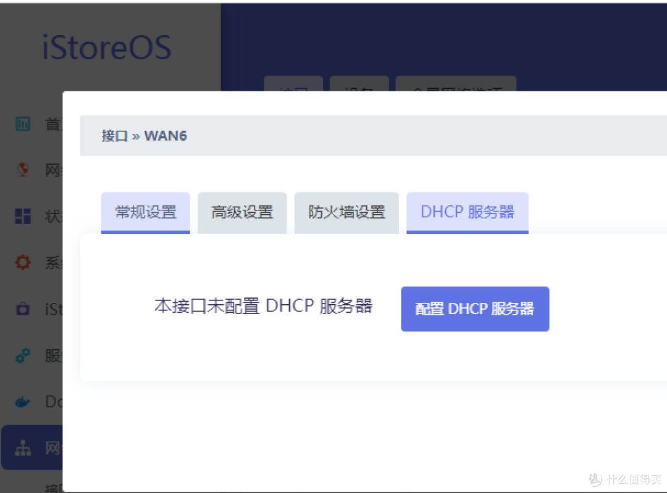Click the 服务 double-gear sidebar icon
This screenshot has height=493, width=667.
(23, 355)
